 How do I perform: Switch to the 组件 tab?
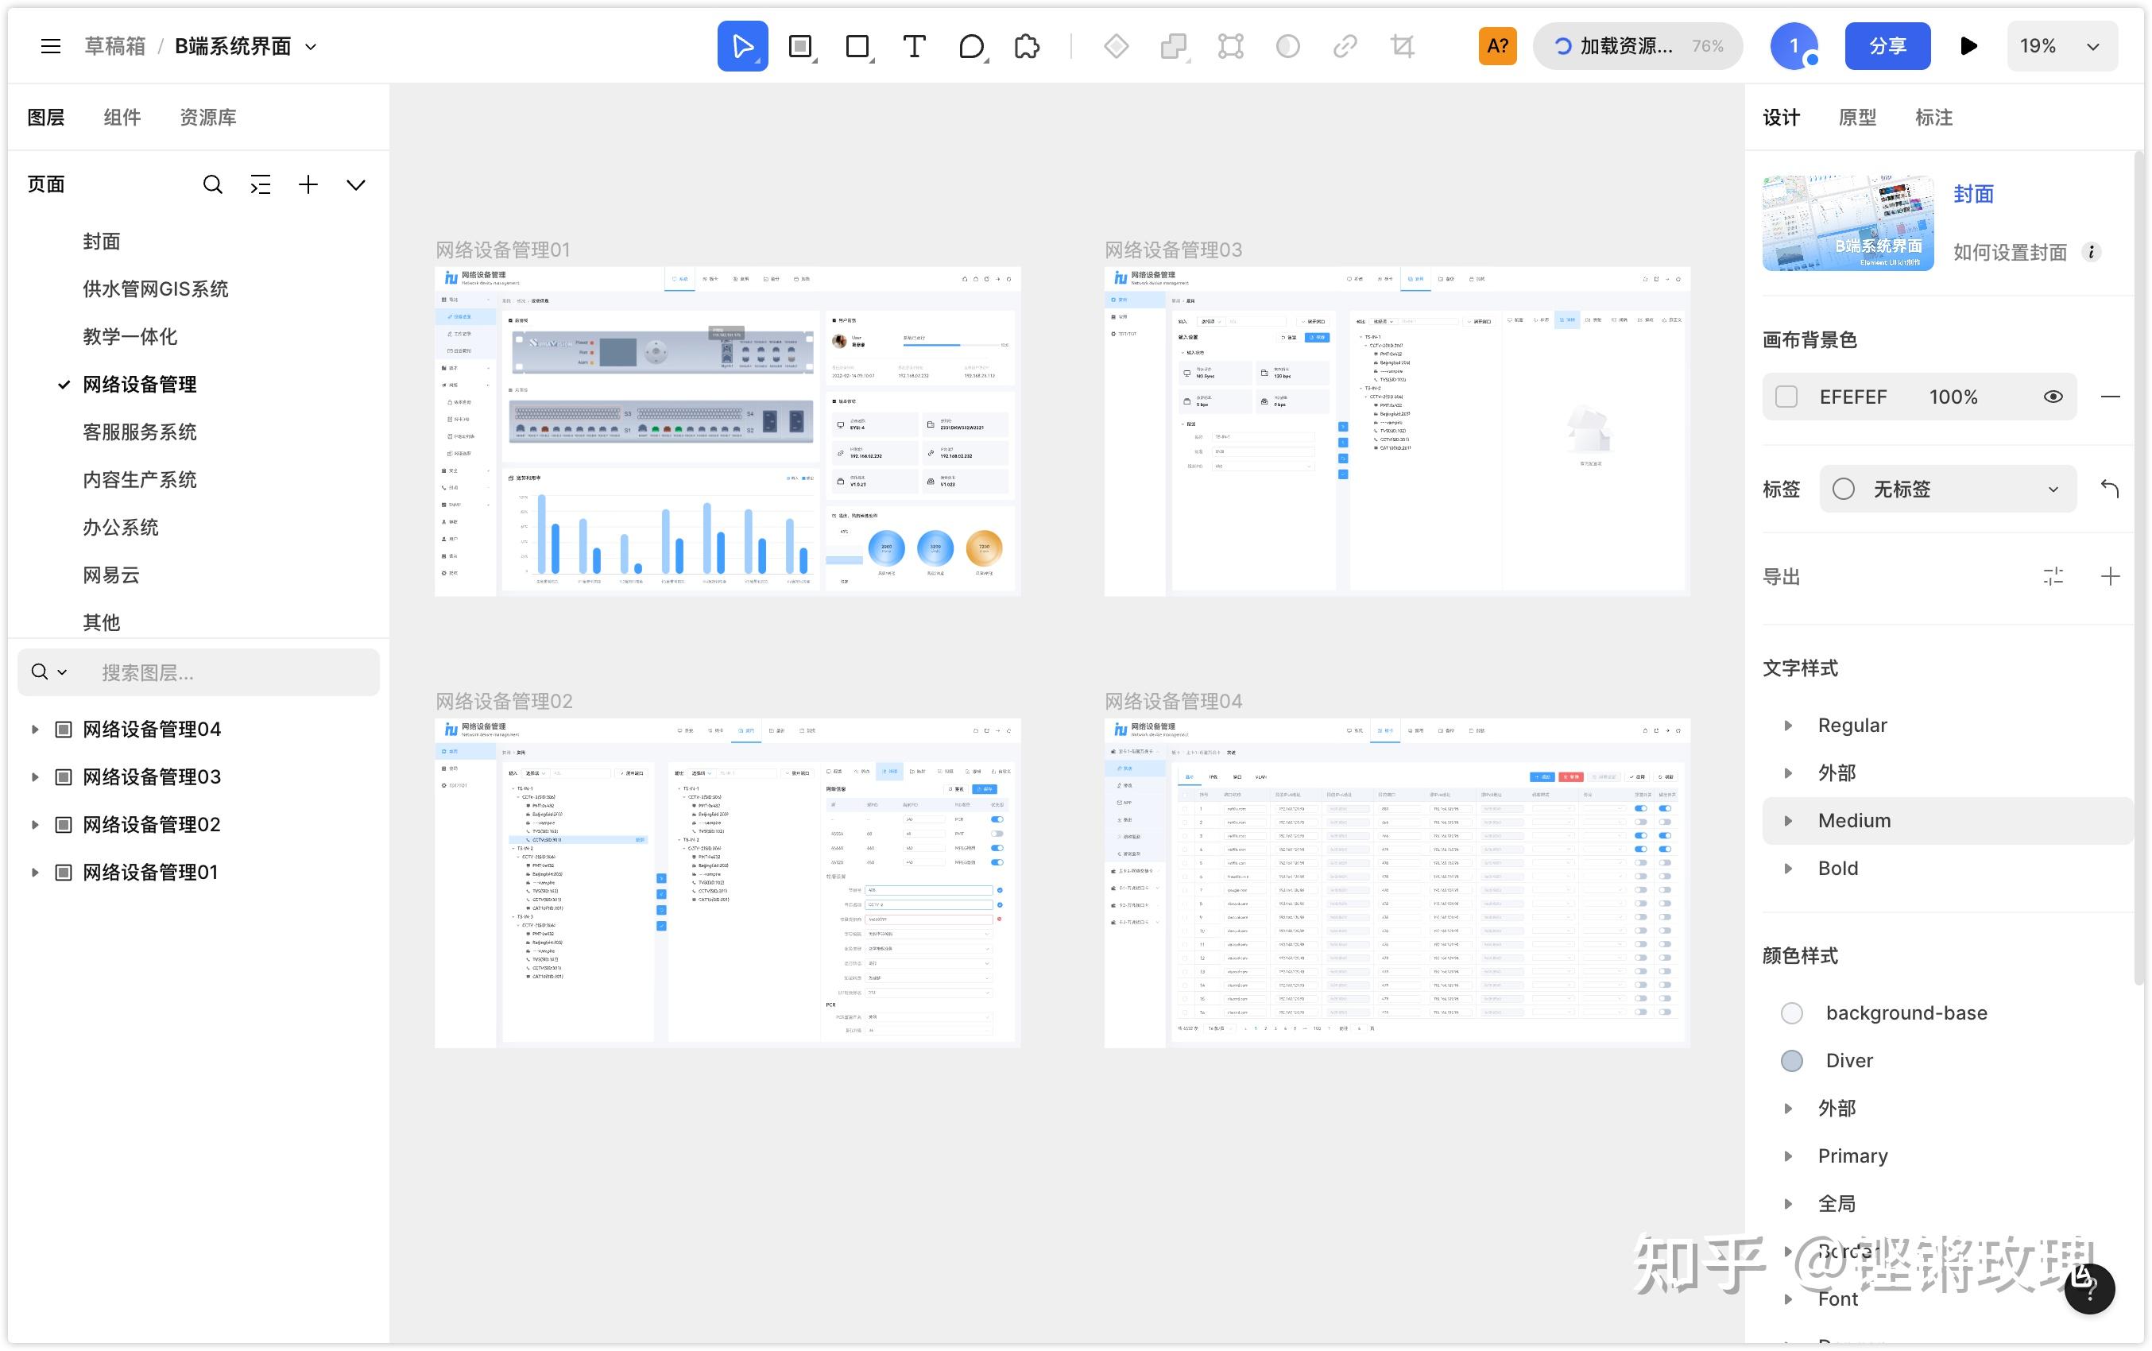[x=122, y=117]
